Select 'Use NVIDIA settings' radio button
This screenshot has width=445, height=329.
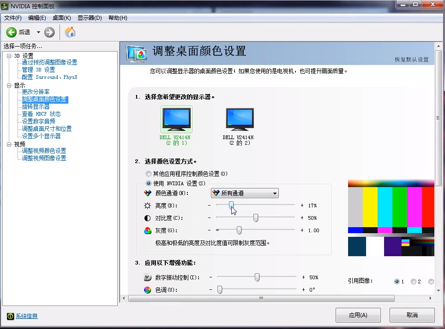pyautogui.click(x=149, y=183)
